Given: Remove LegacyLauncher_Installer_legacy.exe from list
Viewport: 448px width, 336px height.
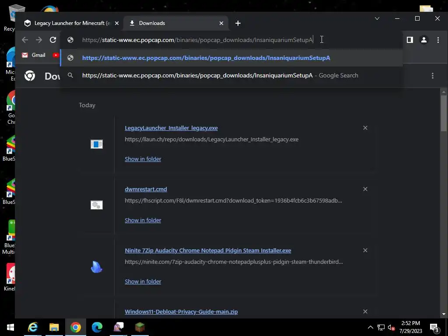Looking at the screenshot, I should (365, 128).
